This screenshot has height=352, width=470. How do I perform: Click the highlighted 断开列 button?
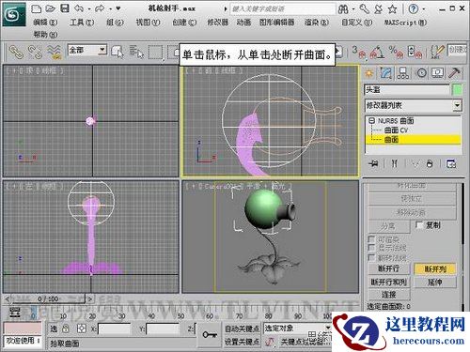pos(435,268)
